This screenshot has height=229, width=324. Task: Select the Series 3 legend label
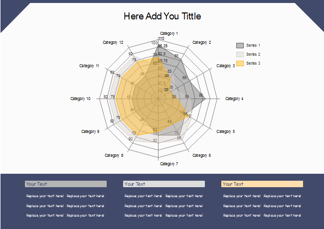point(253,63)
